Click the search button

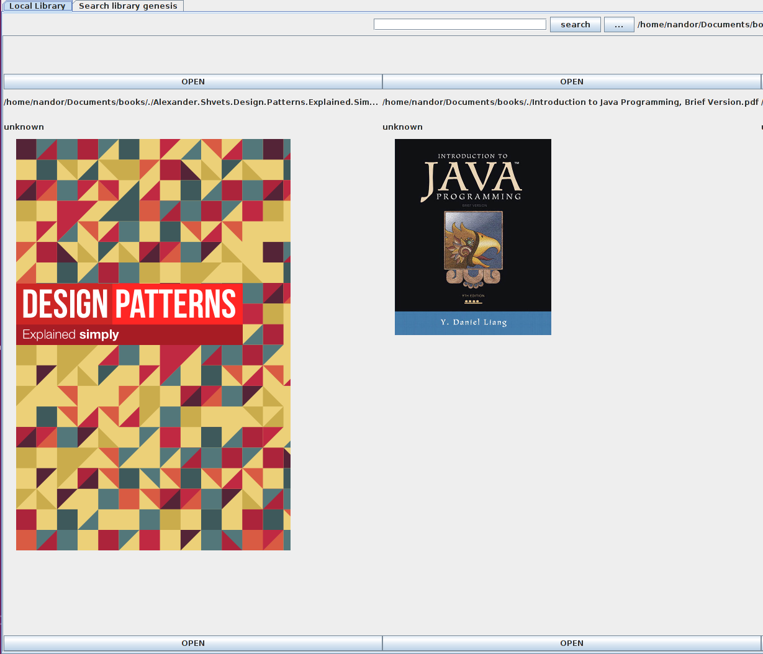pos(576,25)
